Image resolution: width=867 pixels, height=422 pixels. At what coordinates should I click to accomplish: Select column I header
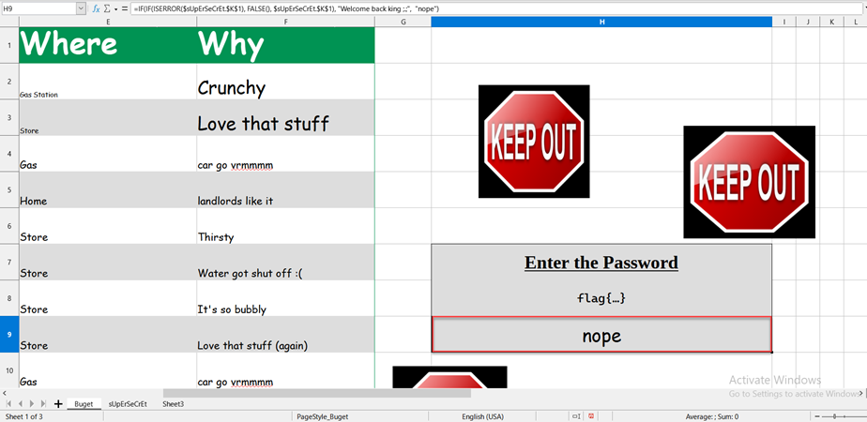(x=784, y=22)
